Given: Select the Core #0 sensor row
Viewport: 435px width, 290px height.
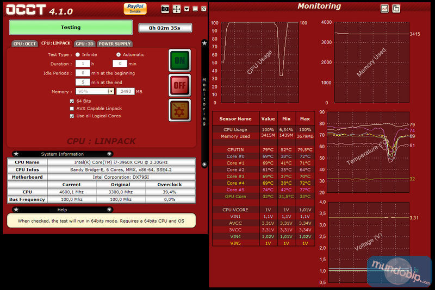Looking at the screenshot, I should [264, 156].
